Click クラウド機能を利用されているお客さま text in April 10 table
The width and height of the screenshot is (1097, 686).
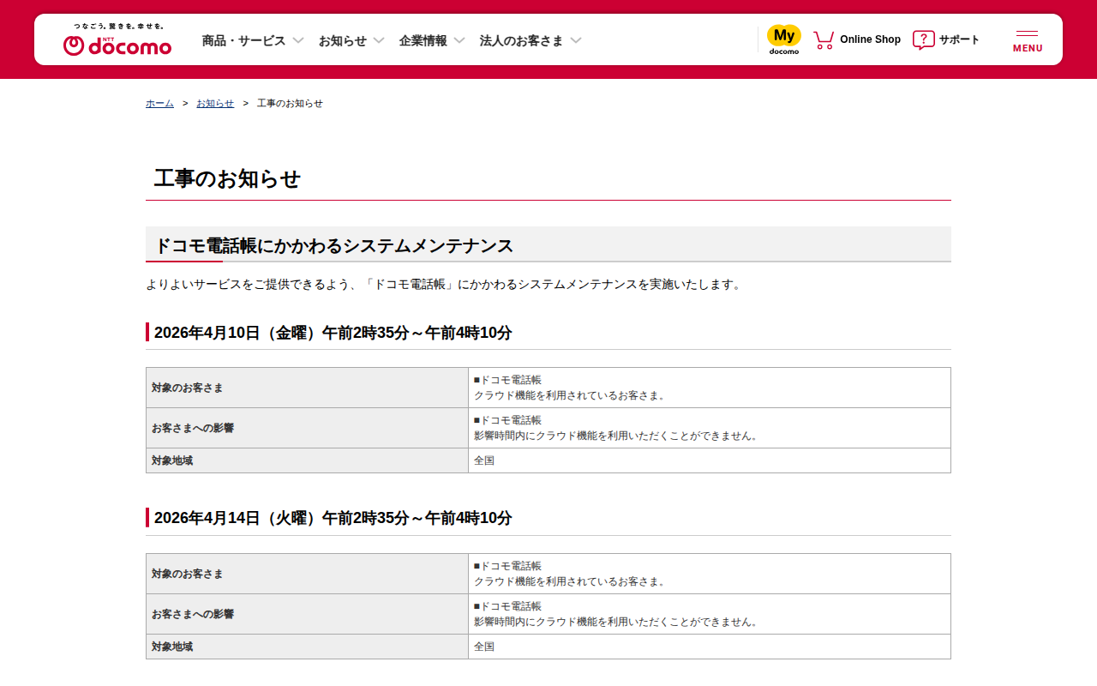pyautogui.click(x=570, y=395)
